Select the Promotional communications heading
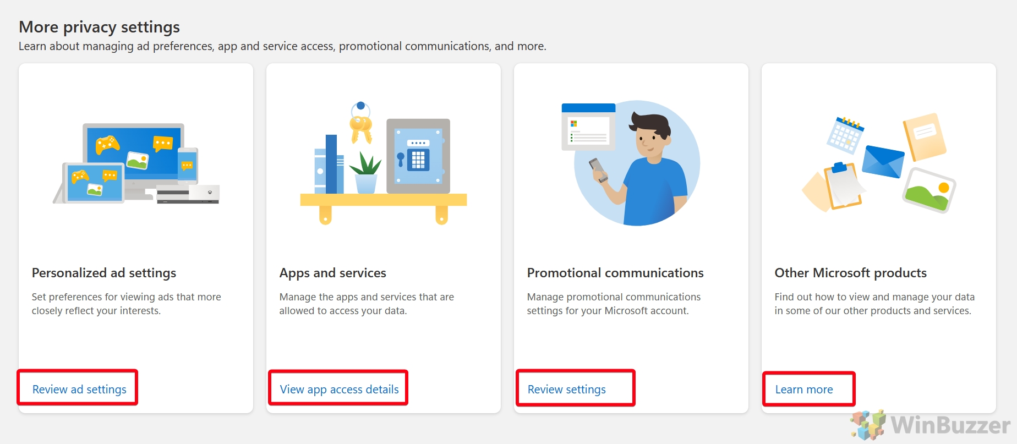 pyautogui.click(x=615, y=273)
